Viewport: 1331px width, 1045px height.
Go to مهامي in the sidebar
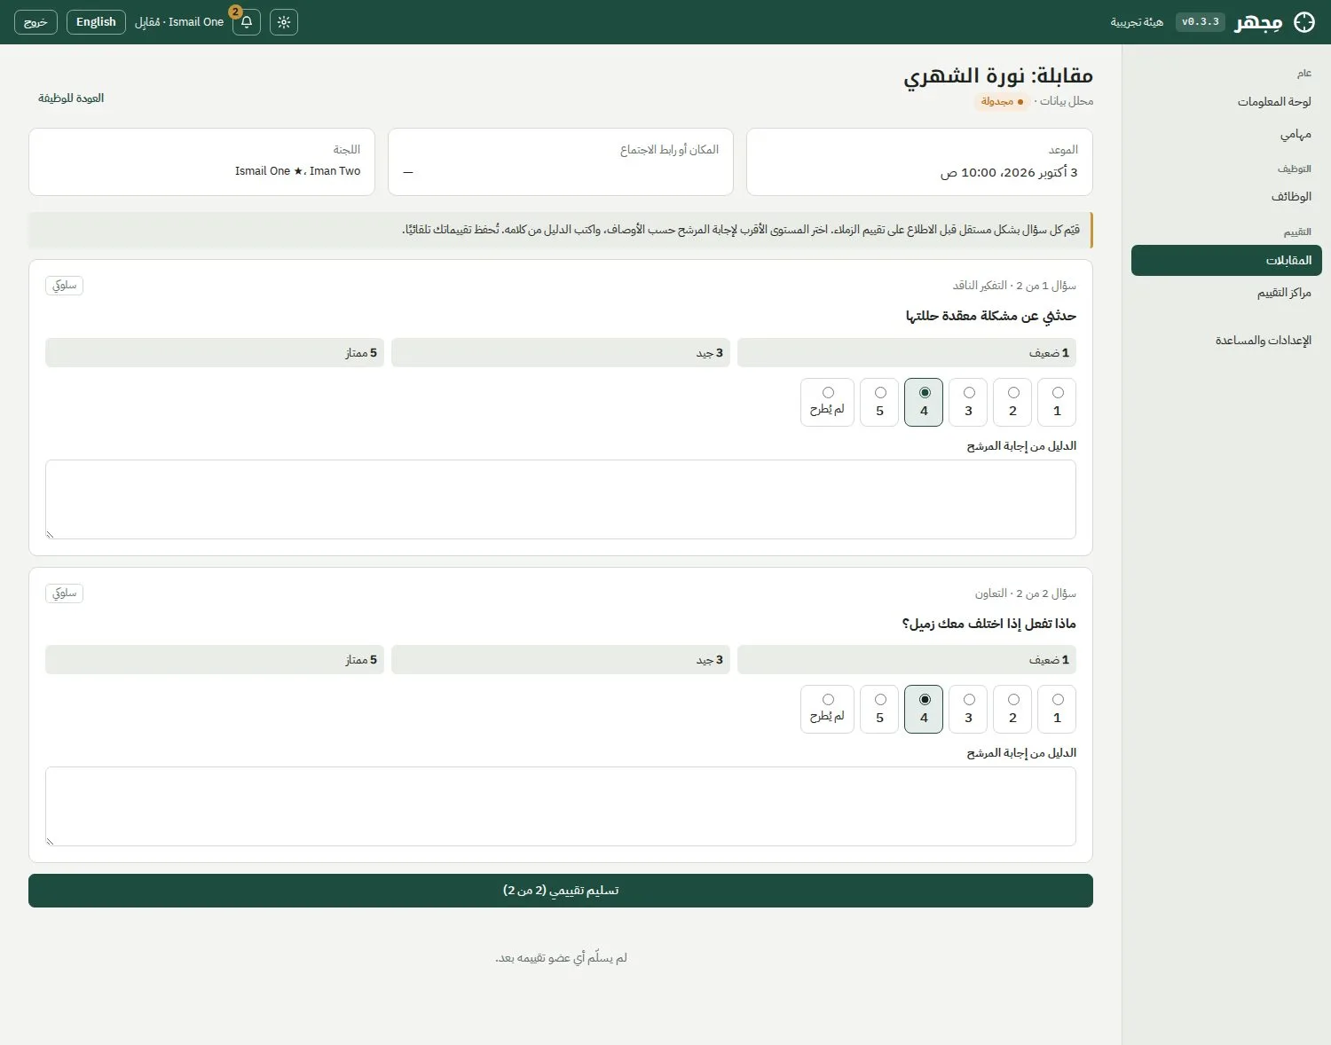[1226, 134]
